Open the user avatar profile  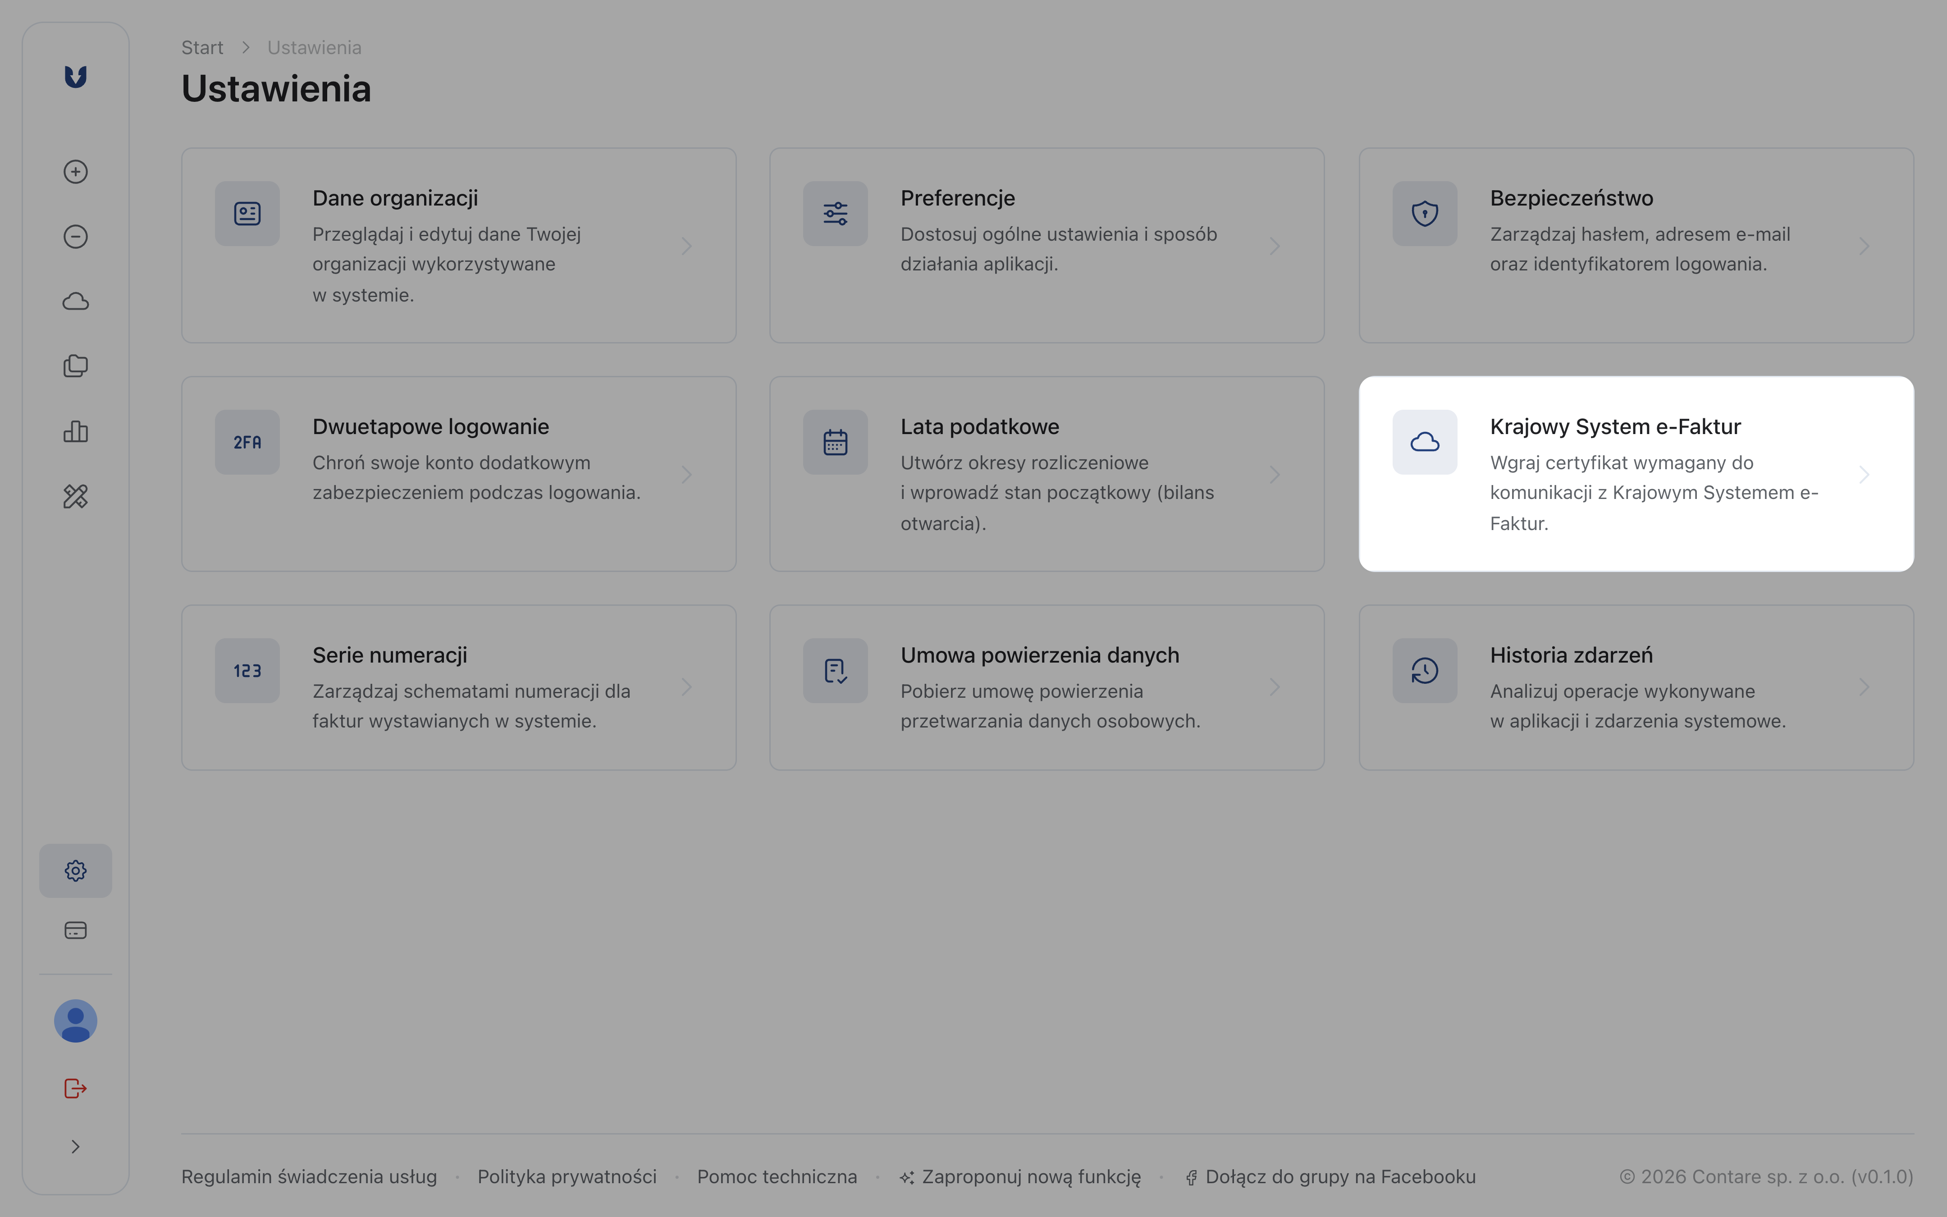[x=76, y=1020]
